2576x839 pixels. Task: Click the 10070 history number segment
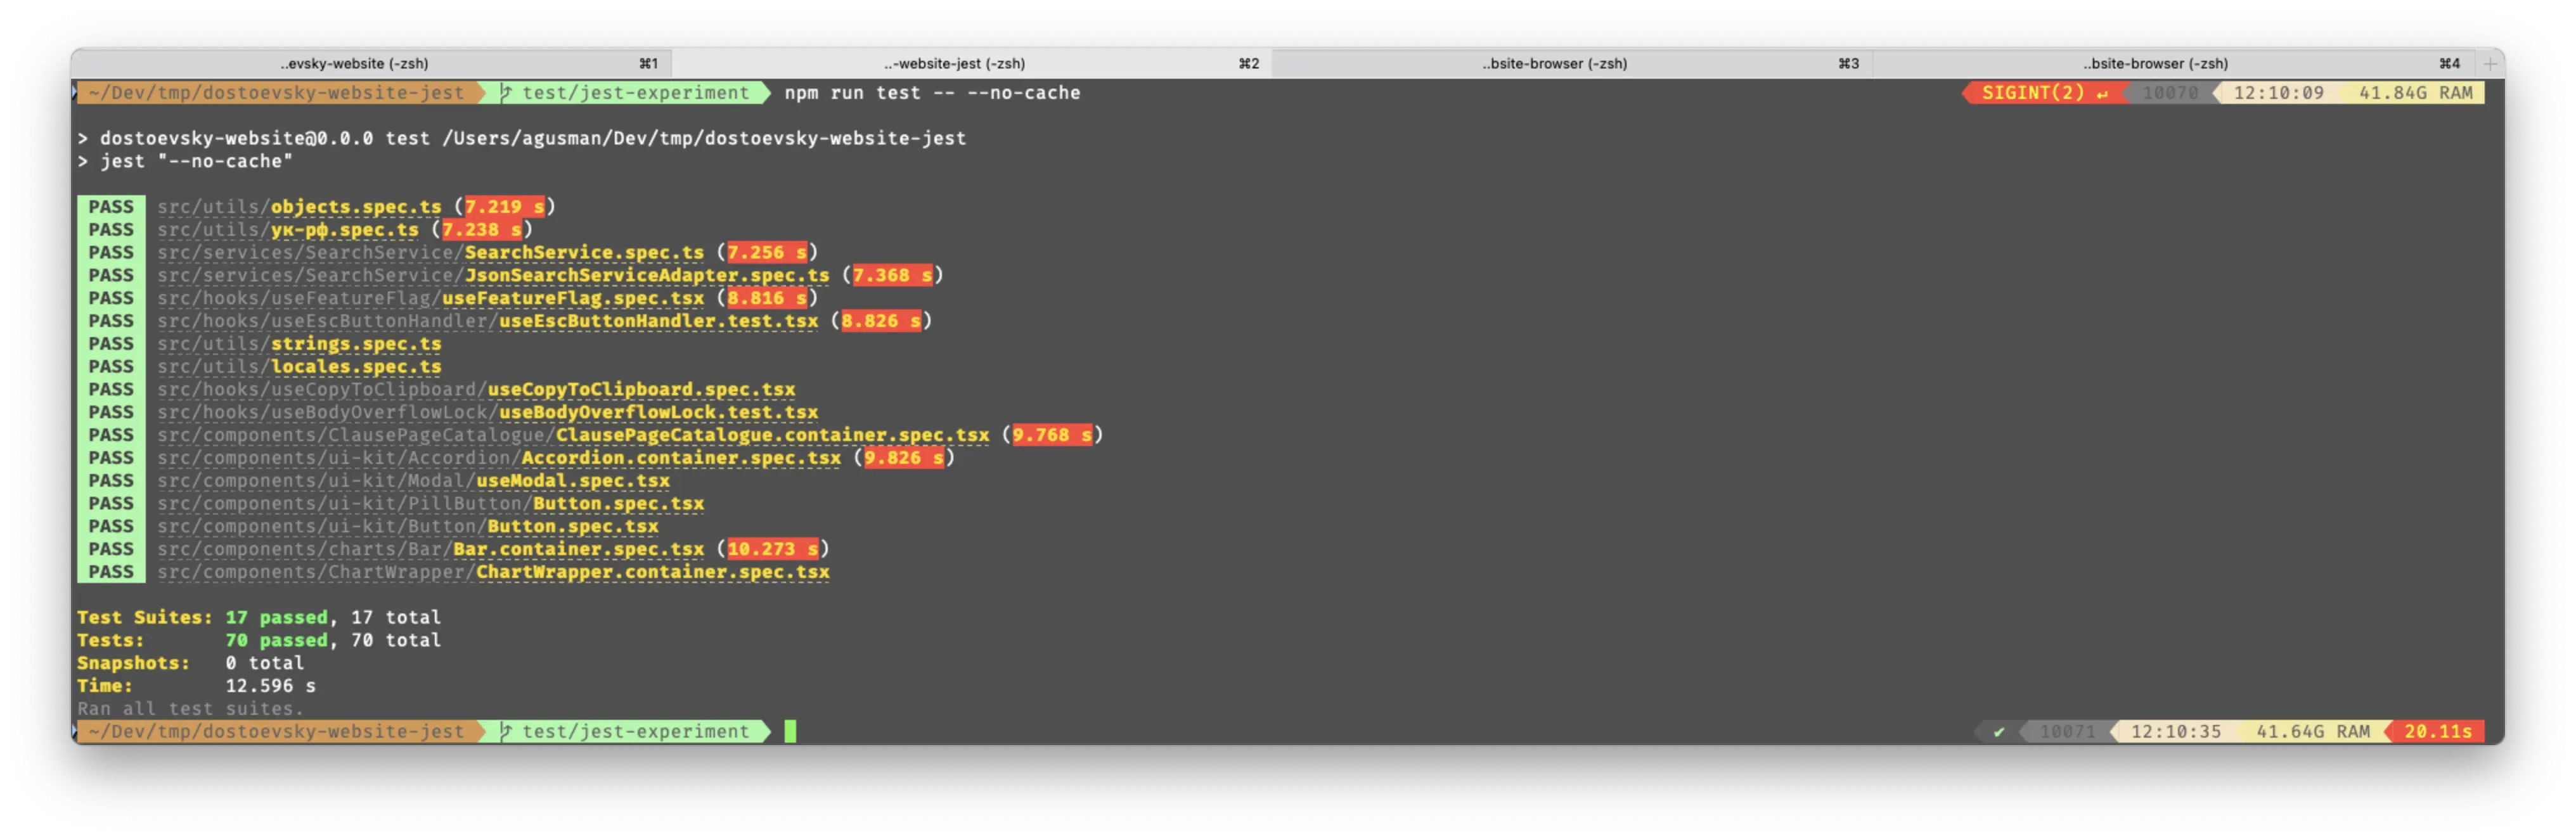2169,93
